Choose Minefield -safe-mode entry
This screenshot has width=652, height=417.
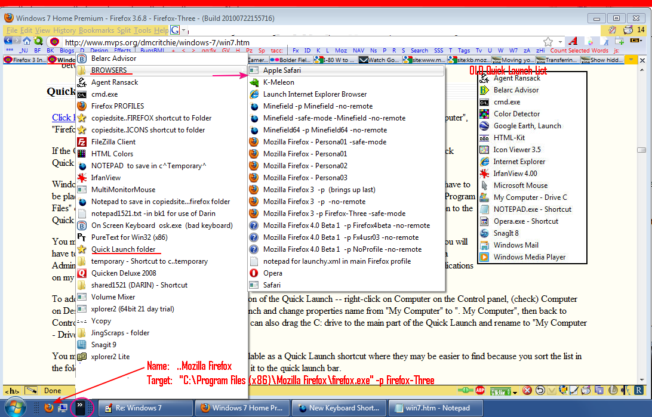pyautogui.click(x=346, y=118)
